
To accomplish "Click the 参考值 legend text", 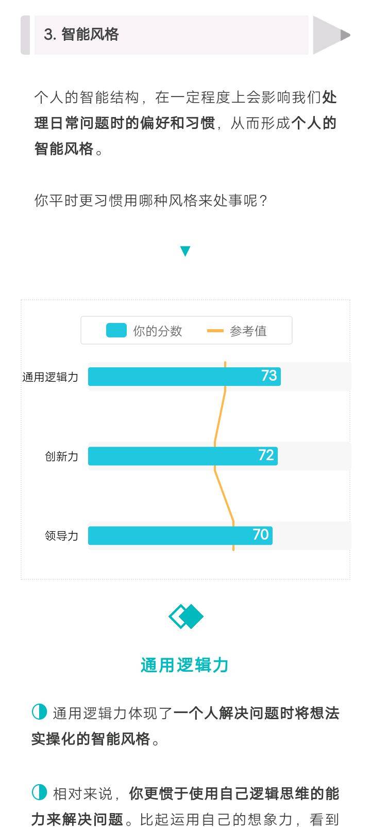I will 248,331.
